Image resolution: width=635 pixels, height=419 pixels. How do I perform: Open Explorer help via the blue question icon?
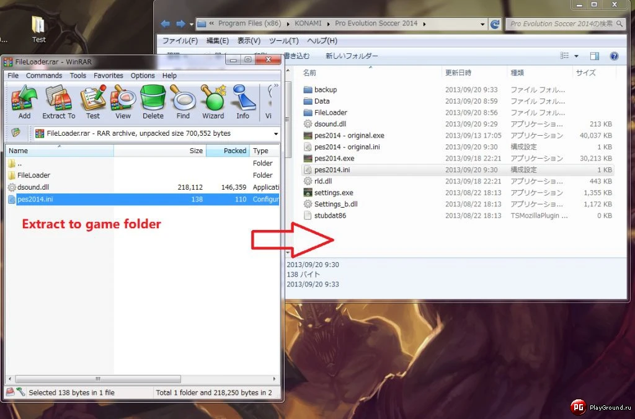pyautogui.click(x=613, y=56)
